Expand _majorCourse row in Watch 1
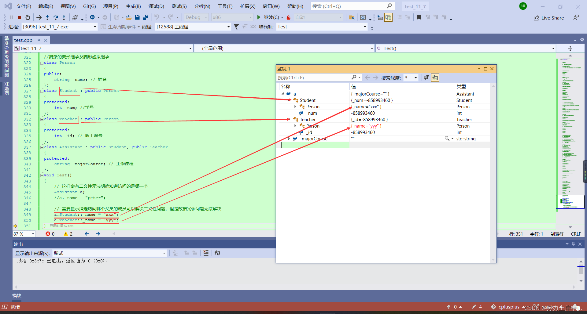Screen dimensions: 587x314 pyautogui.click(x=289, y=139)
